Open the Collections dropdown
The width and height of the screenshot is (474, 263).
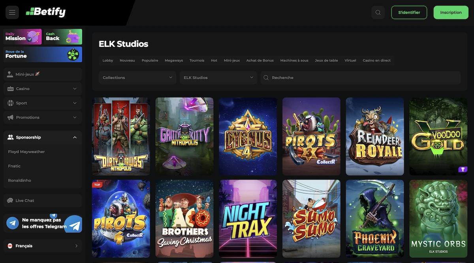click(137, 78)
